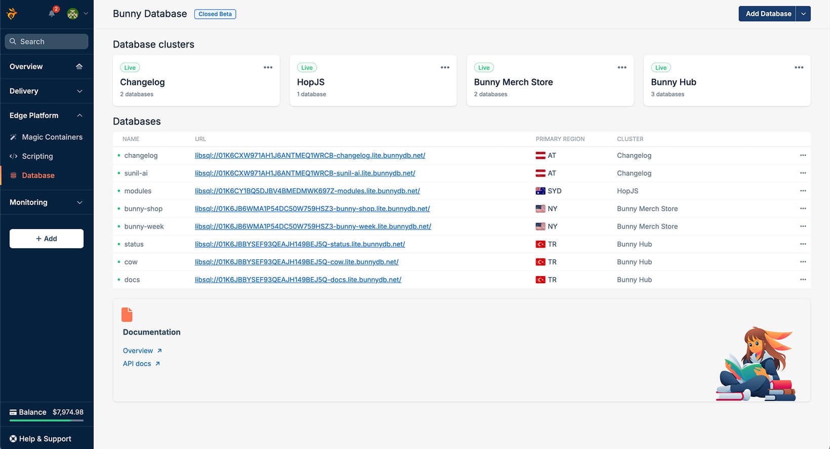Click the Overview home icon

tap(79, 66)
